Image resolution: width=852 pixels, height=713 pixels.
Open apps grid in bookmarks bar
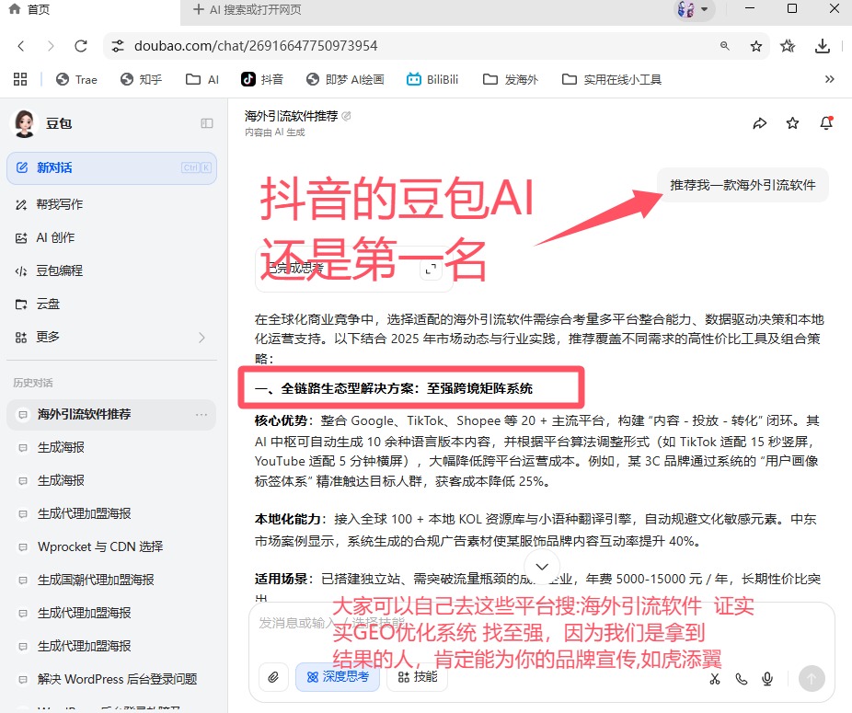click(20, 79)
